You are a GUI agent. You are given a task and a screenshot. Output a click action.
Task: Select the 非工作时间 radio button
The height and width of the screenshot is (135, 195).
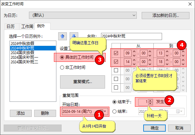pos(62,67)
